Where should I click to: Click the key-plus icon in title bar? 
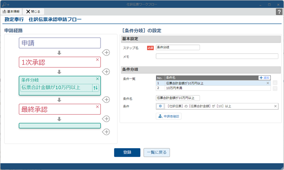[6, 4]
